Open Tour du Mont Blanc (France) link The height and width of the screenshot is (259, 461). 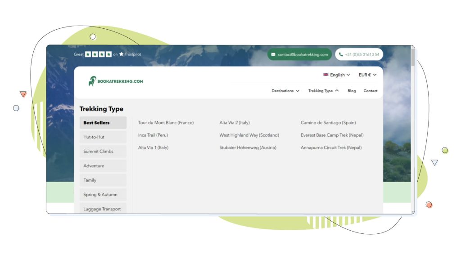pos(166,123)
